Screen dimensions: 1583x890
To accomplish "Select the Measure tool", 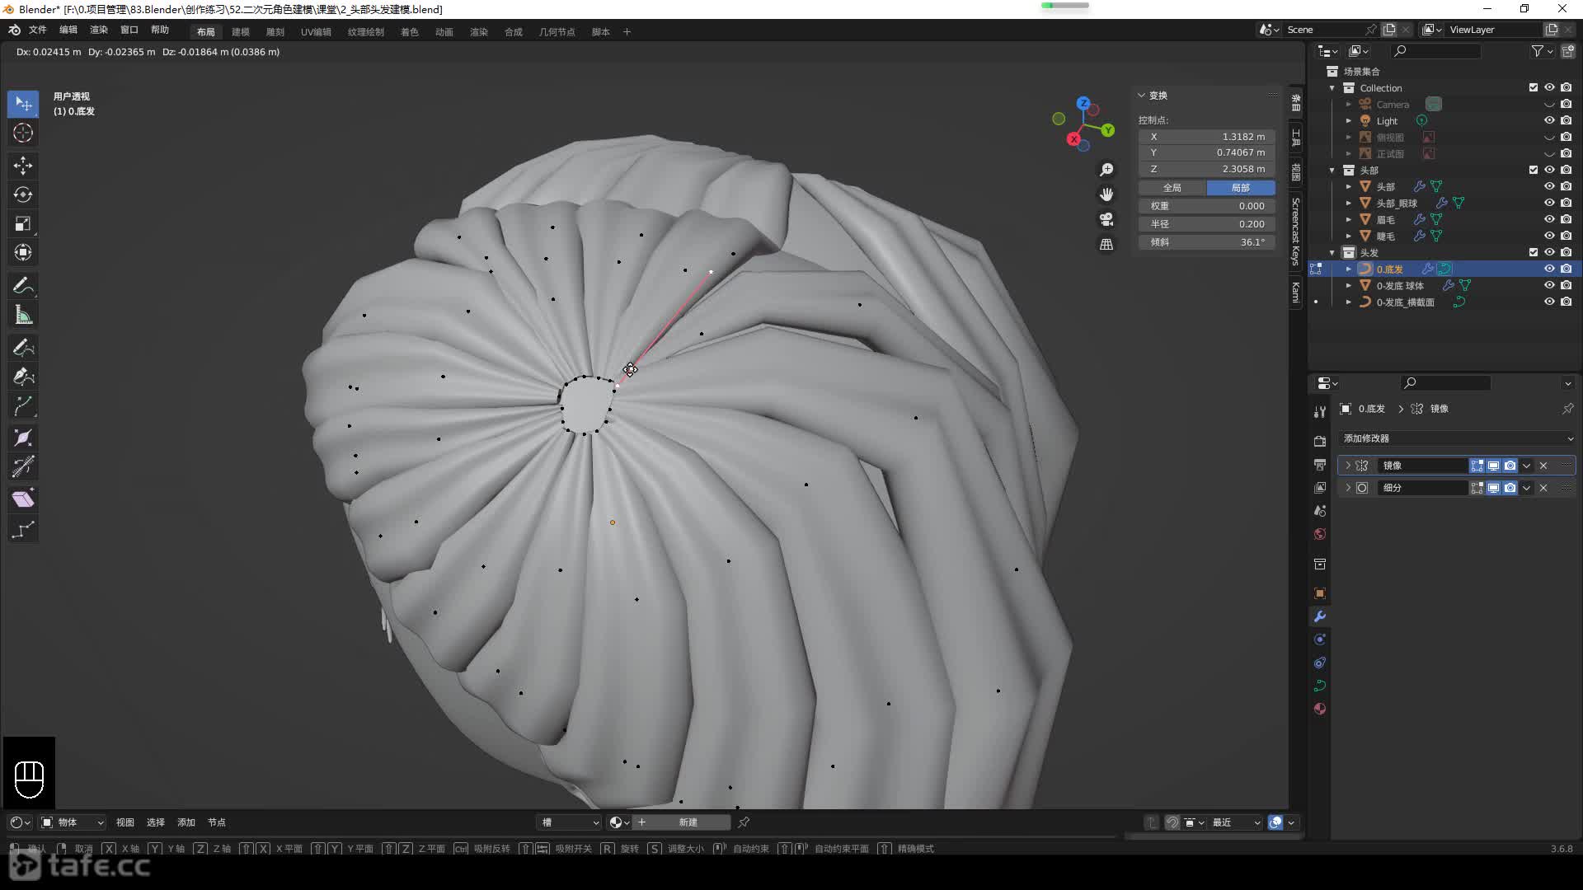I will pyautogui.click(x=23, y=315).
